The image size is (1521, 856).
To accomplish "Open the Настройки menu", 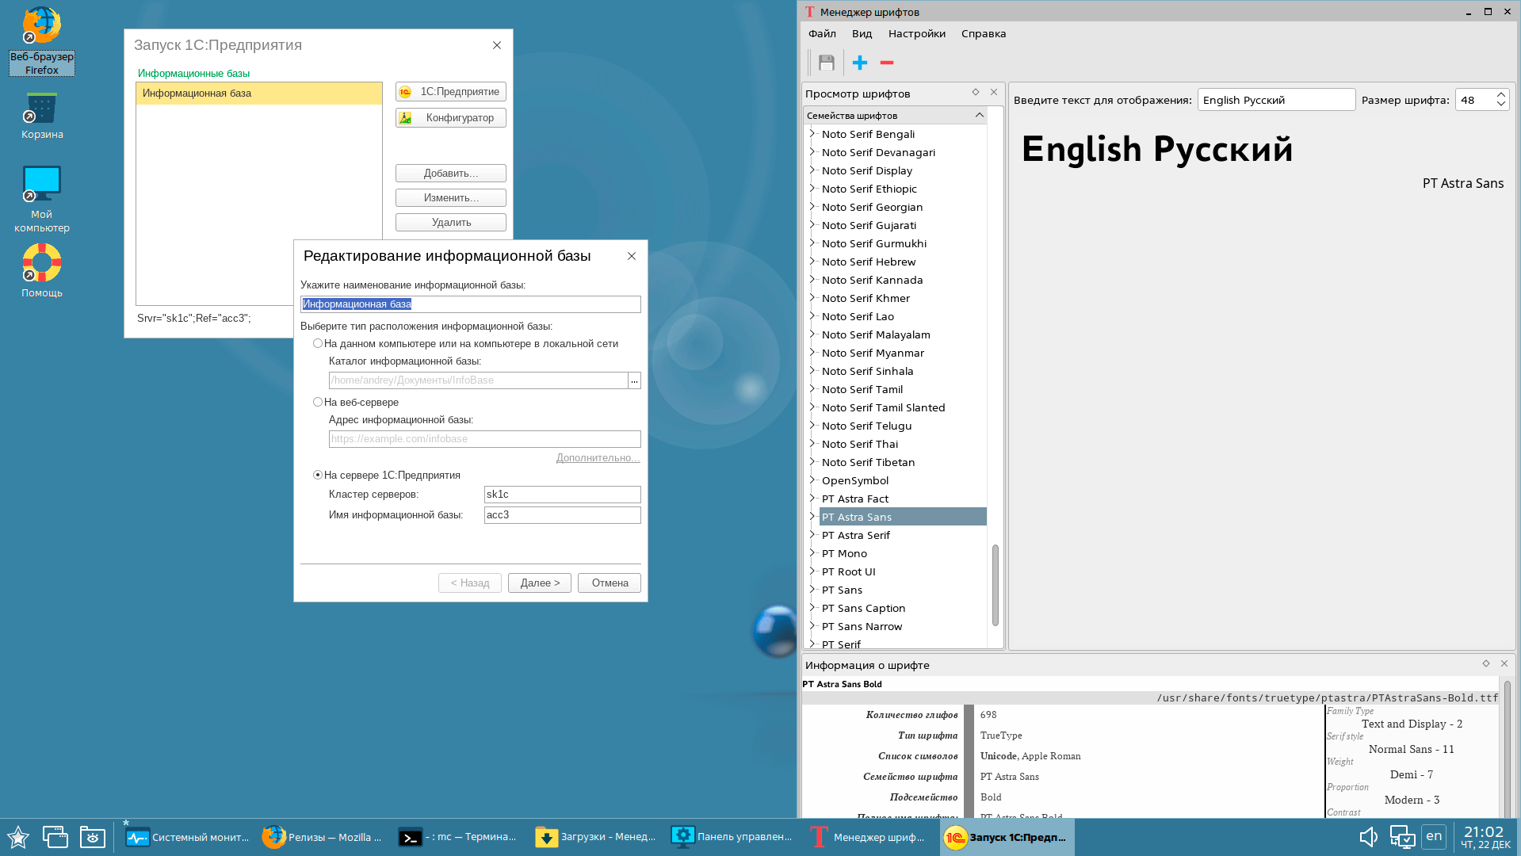I will pyautogui.click(x=916, y=33).
